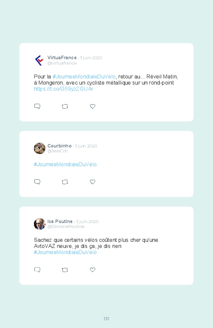Retweet Courbinho's hashtag tweet

pos(65,182)
